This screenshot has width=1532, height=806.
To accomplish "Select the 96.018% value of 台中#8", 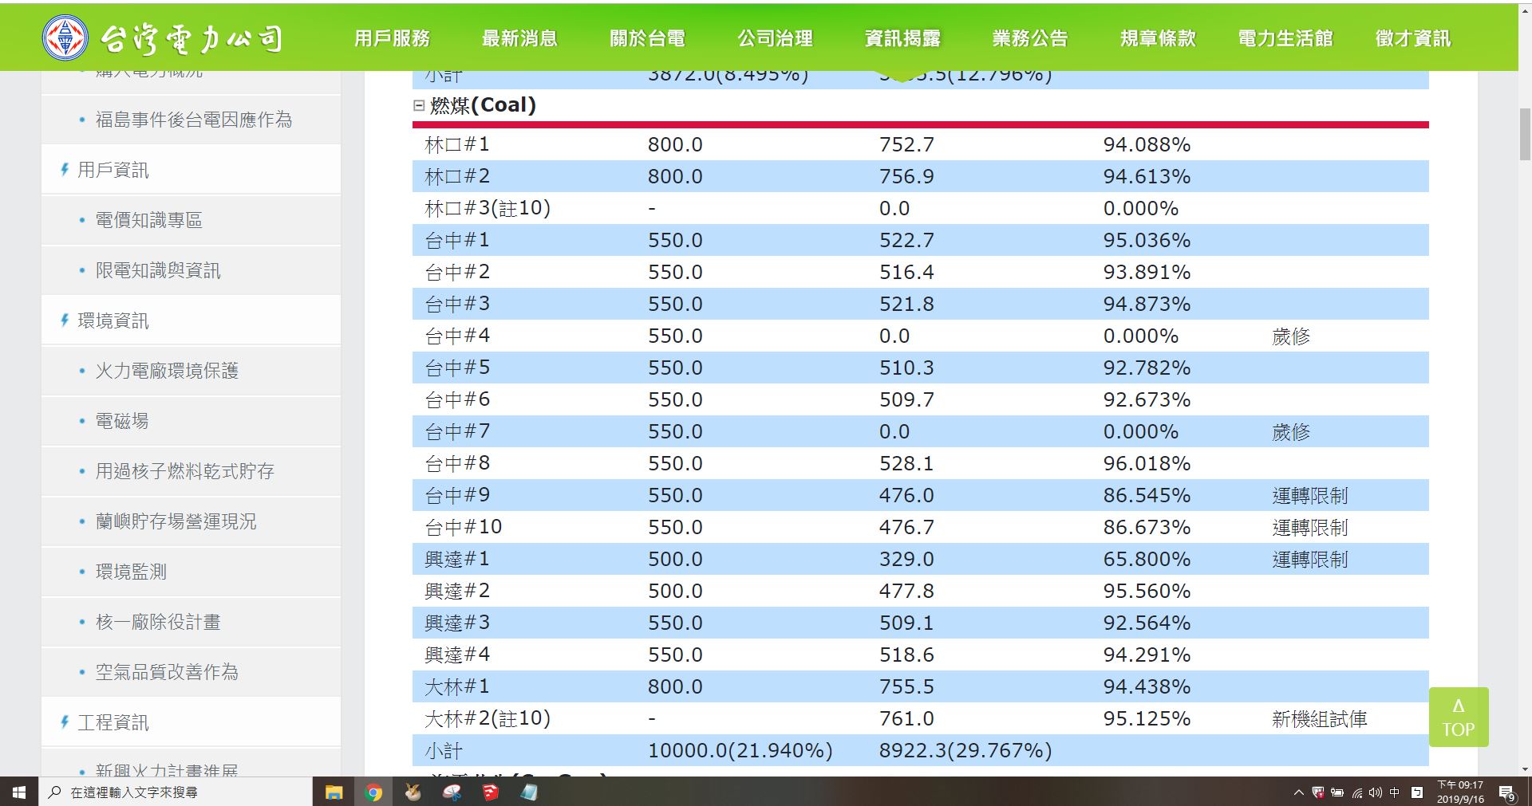I will [1147, 463].
